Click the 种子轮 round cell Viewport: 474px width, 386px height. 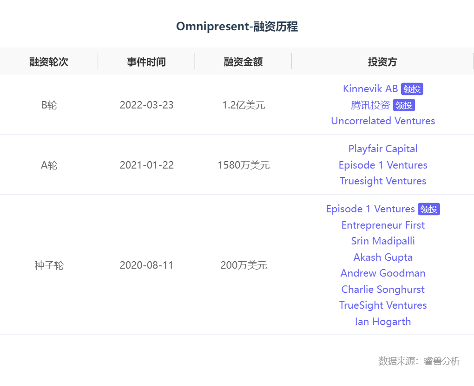pos(49,265)
